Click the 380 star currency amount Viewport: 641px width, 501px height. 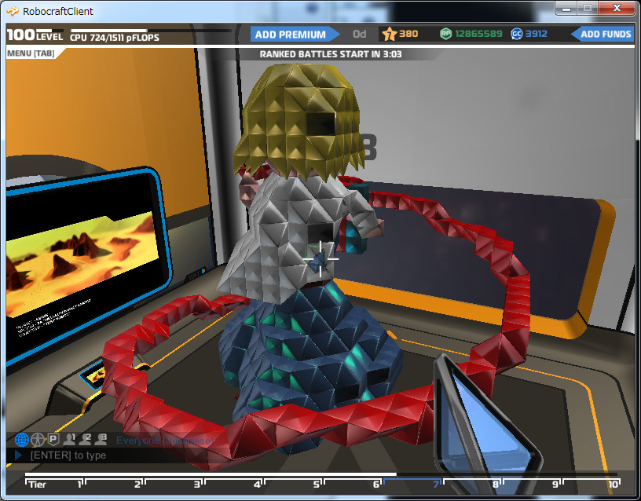[408, 34]
